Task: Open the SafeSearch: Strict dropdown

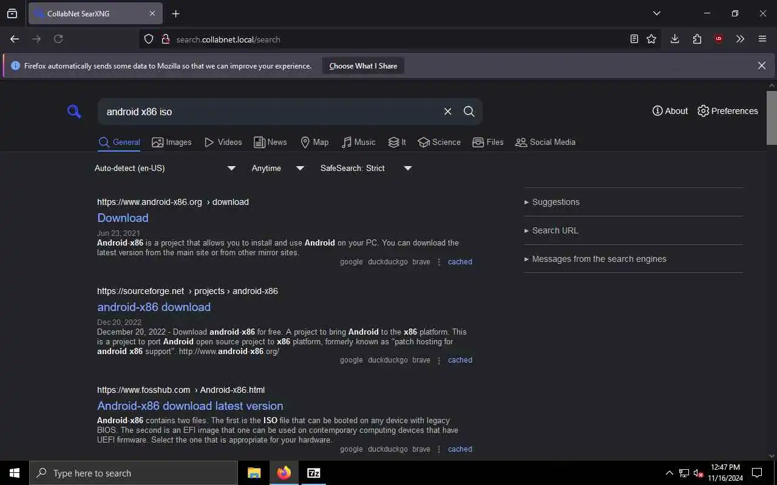Action: 366,168
